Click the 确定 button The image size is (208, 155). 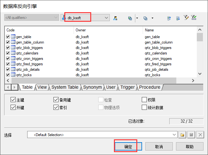(x=128, y=146)
